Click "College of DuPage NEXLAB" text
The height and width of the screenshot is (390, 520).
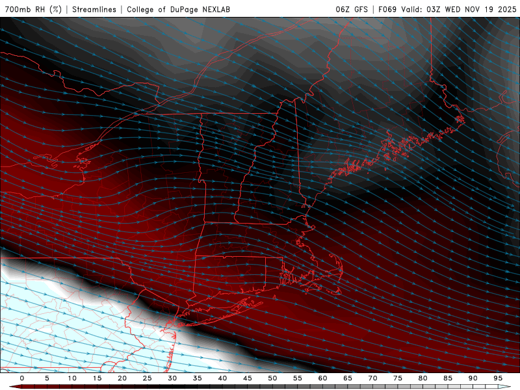pos(178,9)
